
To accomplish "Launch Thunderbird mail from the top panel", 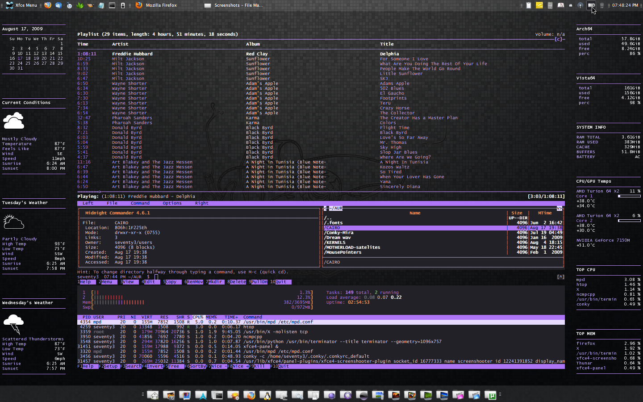I will click(58, 5).
